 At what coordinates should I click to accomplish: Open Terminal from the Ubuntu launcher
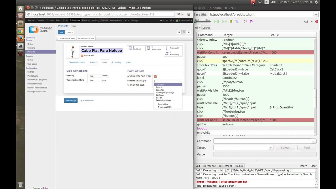pyautogui.click(x=20, y=46)
